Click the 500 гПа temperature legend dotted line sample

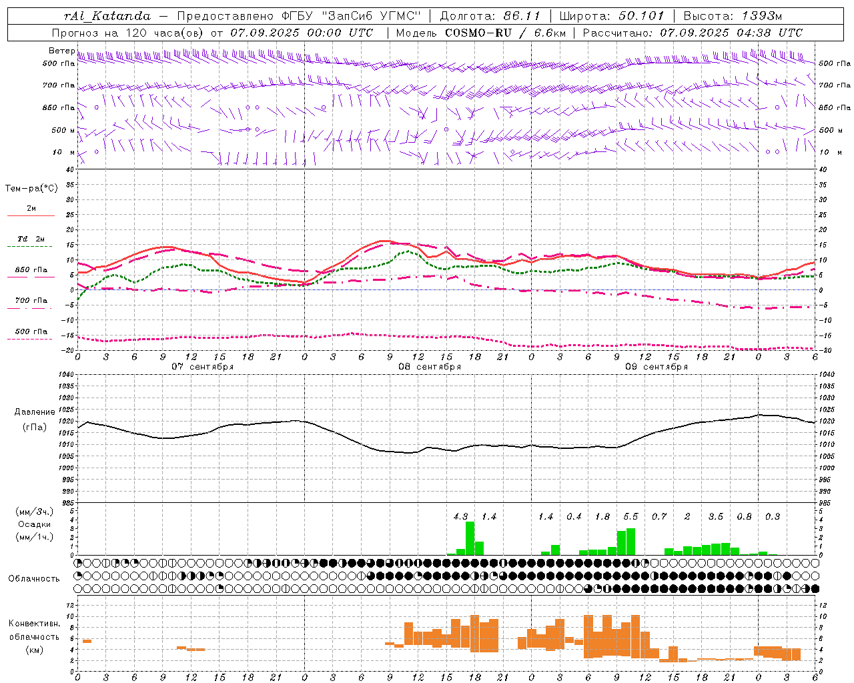point(30,339)
